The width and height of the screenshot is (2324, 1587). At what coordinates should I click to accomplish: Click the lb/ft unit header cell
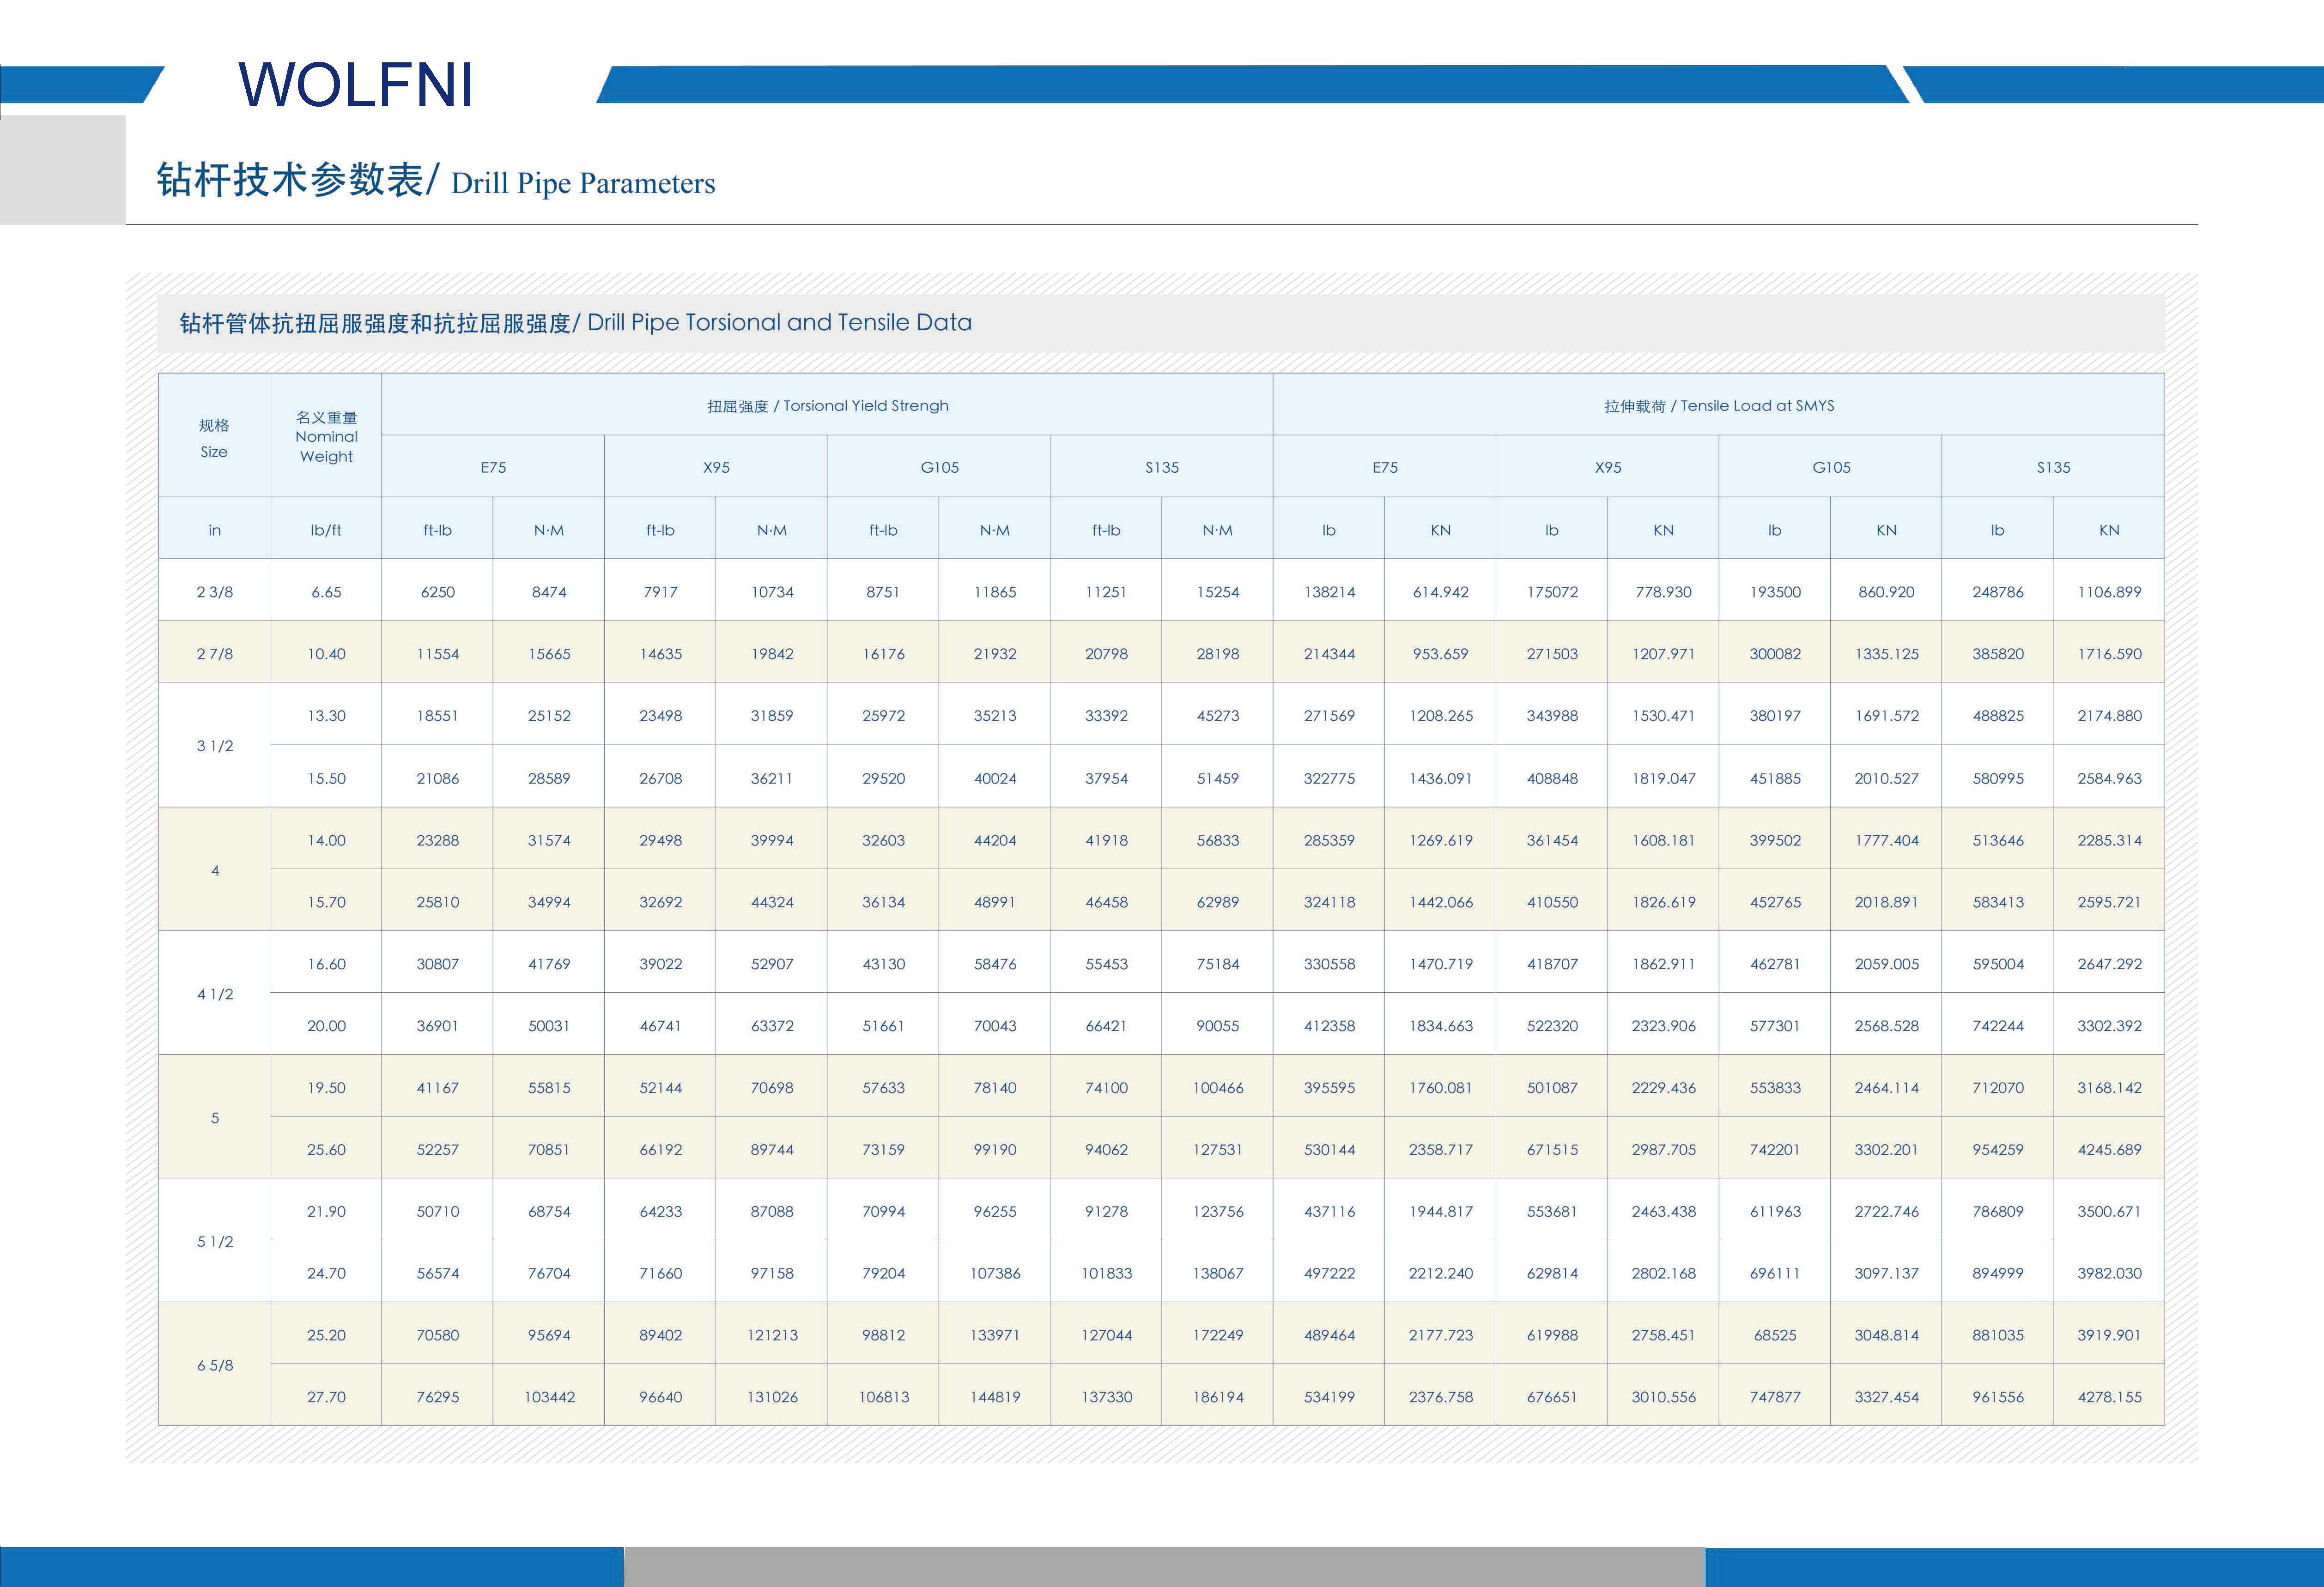pos(326,530)
